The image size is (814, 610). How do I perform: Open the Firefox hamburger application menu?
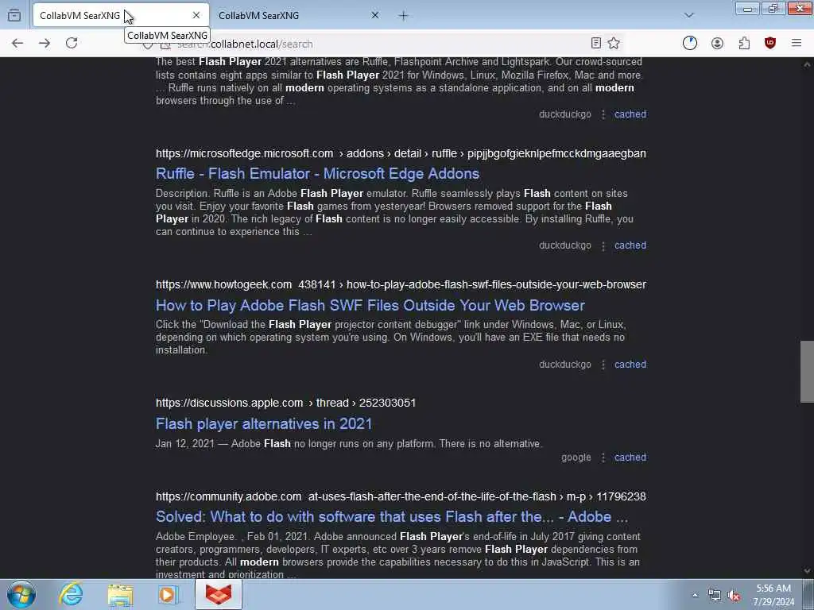797,43
